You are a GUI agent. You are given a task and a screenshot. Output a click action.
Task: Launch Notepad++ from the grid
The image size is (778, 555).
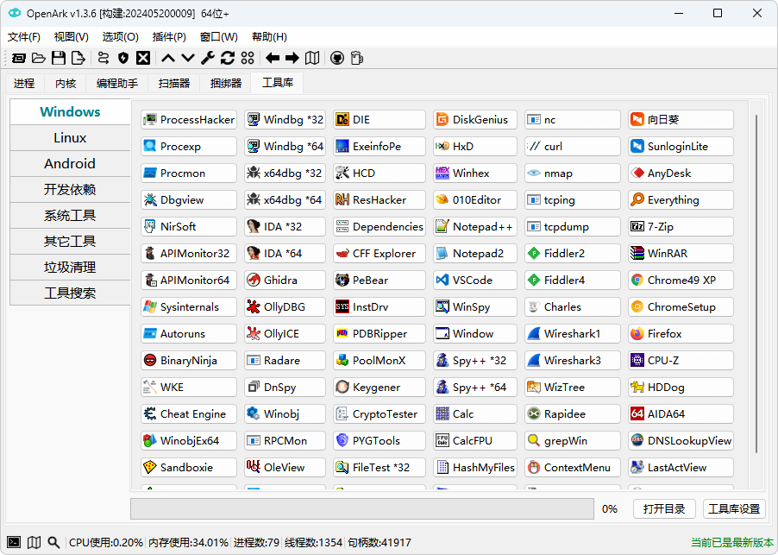475,227
